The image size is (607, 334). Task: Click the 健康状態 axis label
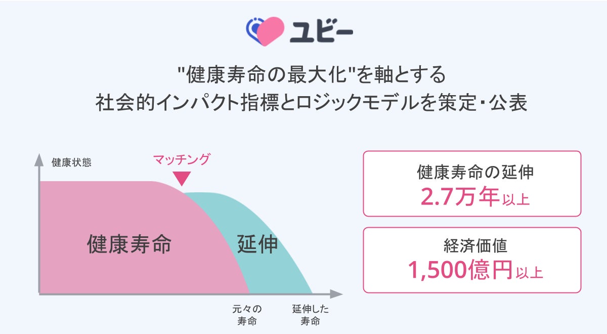point(71,163)
